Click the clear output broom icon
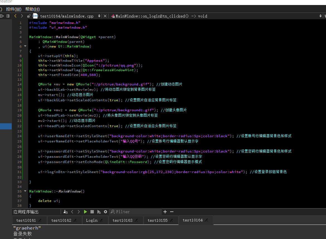 click(65, 212)
